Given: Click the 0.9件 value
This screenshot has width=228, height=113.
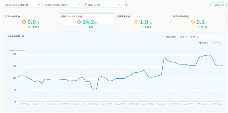Looking at the screenshot, I should pyautogui.click(x=33, y=22).
